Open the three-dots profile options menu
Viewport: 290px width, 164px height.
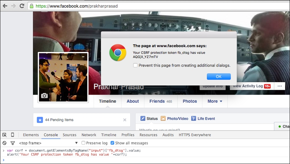[280, 86]
